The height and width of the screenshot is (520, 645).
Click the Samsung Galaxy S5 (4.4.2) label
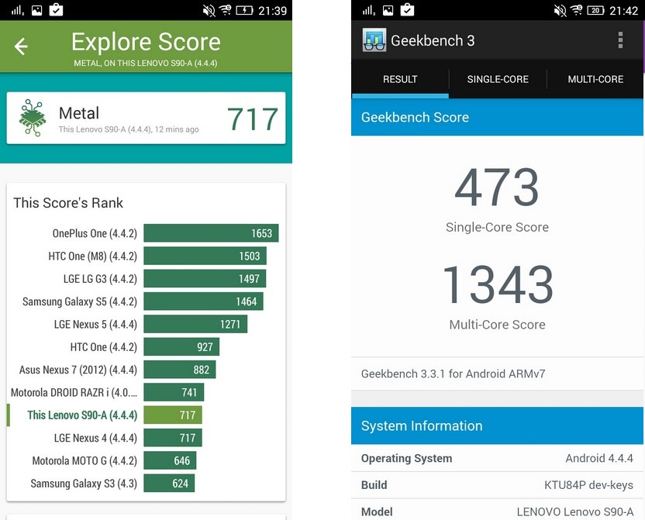pos(79,301)
